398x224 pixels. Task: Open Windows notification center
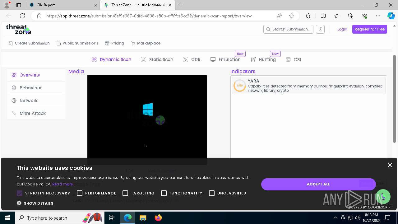coord(388,218)
